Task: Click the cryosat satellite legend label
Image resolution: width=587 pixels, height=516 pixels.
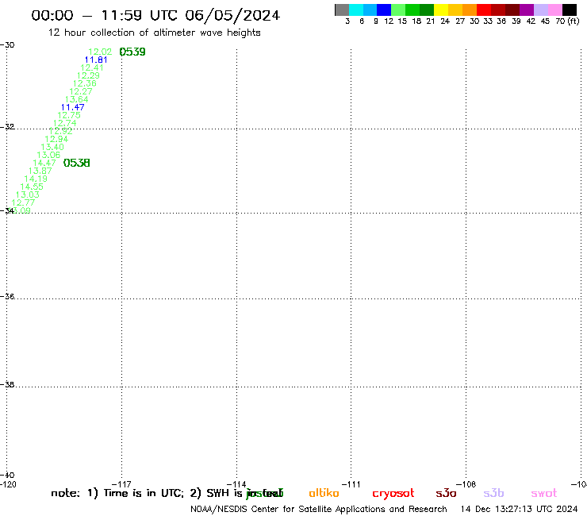Action: [393, 494]
